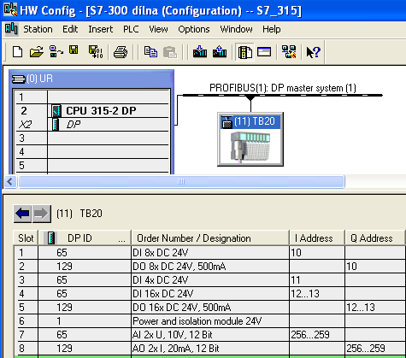Click the (11) TB20 slave header
This screenshot has height=358, width=406.
[x=250, y=121]
